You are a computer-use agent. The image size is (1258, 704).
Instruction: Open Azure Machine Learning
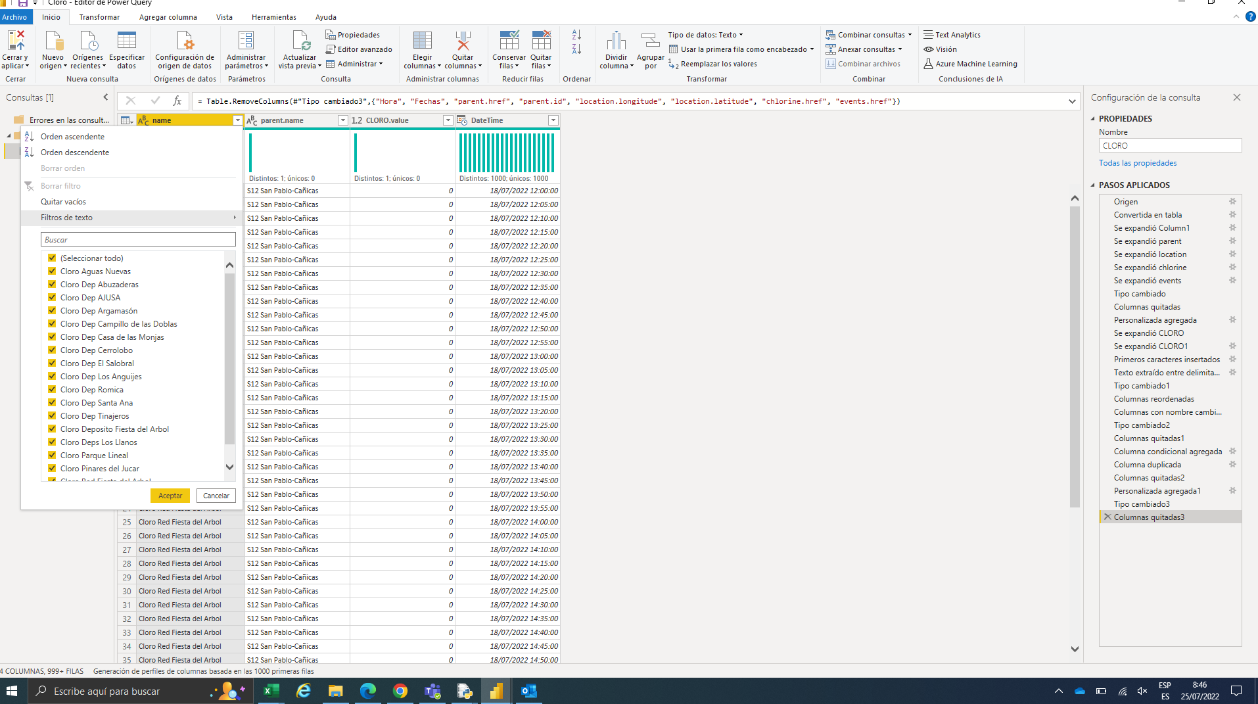pyautogui.click(x=970, y=64)
